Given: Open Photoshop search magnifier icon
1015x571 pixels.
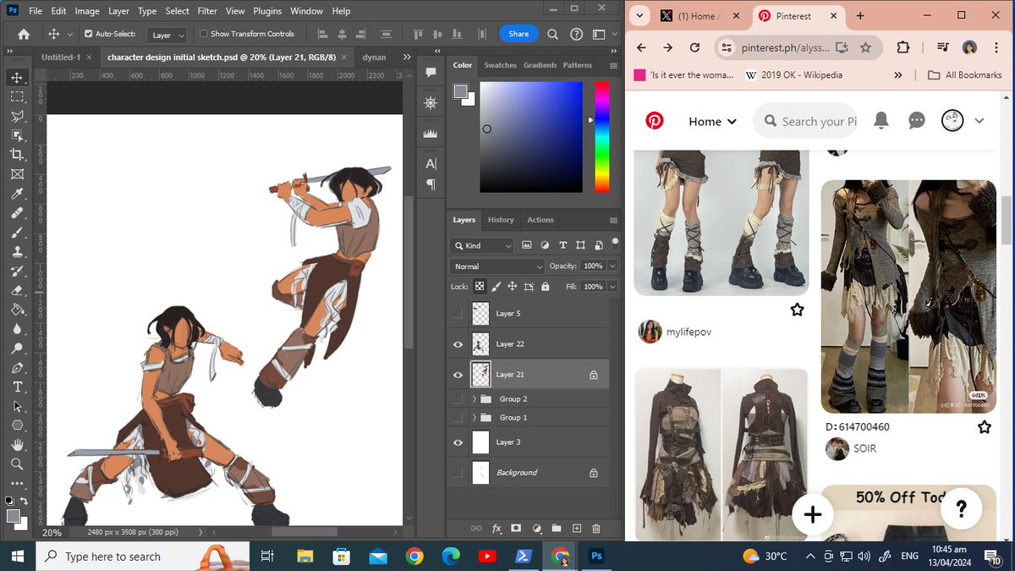Looking at the screenshot, I should [552, 34].
